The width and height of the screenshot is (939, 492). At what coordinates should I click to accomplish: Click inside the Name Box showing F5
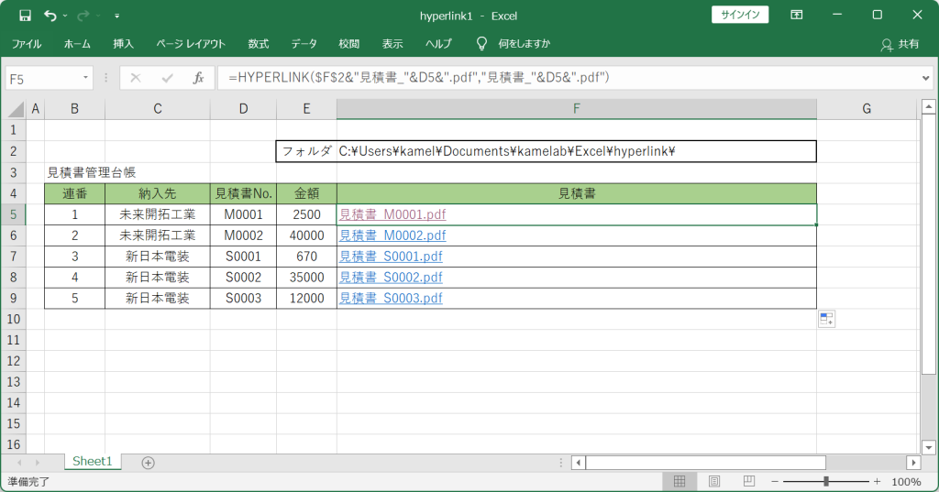click(42, 79)
